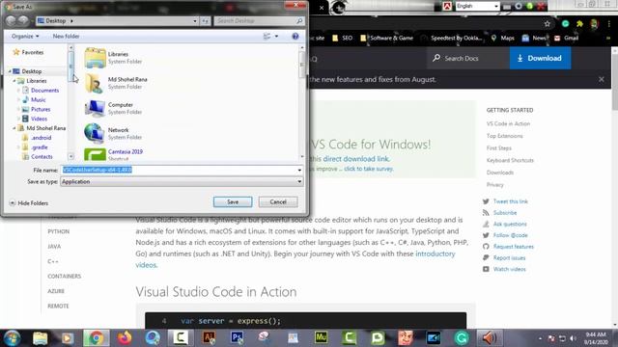Open Adobe Muse from the taskbar
The height and width of the screenshot is (347, 618).
(x=321, y=338)
